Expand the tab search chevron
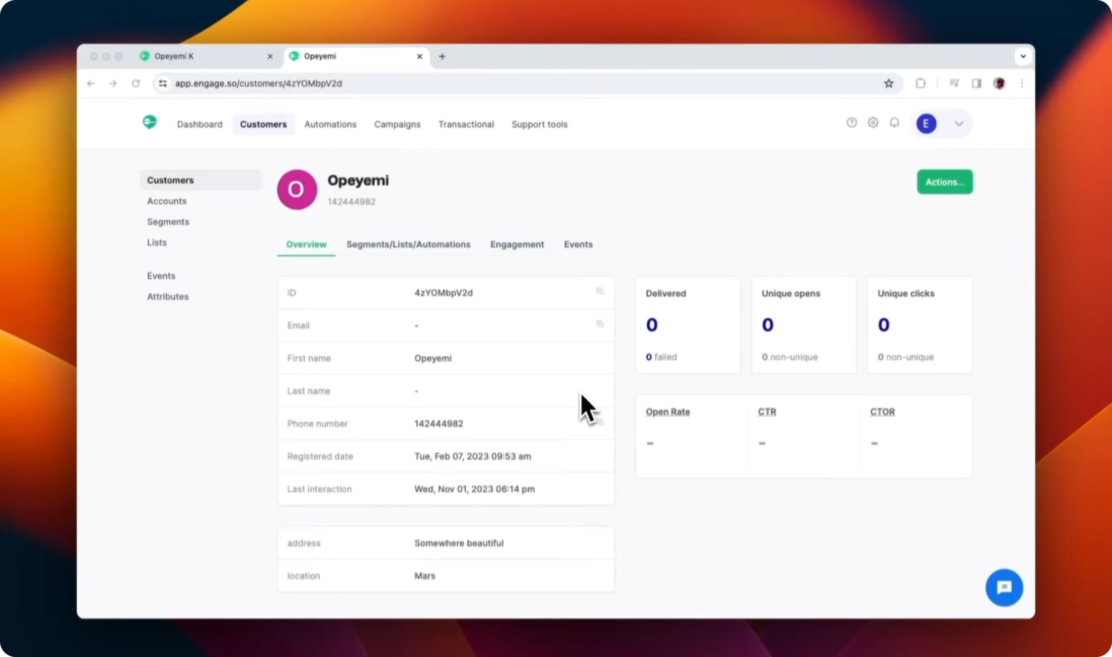Image resolution: width=1112 pixels, height=657 pixels. (x=1023, y=56)
